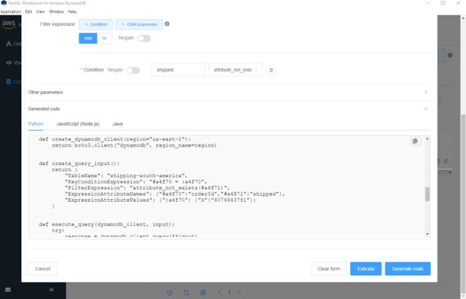Click the Filter expression label

[58, 25]
